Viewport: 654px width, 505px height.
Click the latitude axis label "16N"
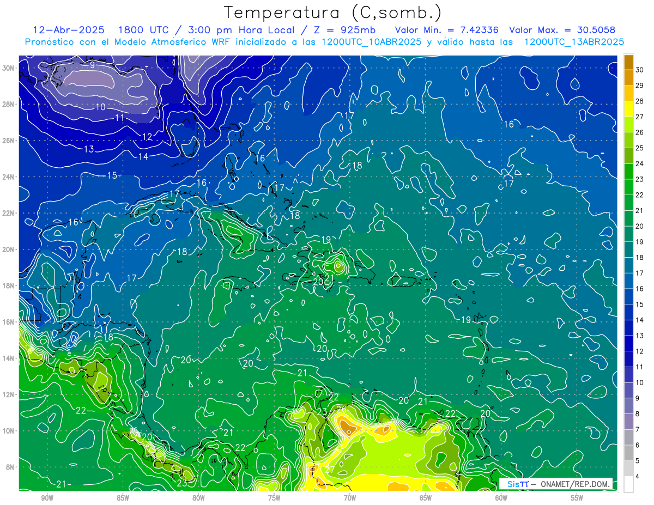pos(9,322)
